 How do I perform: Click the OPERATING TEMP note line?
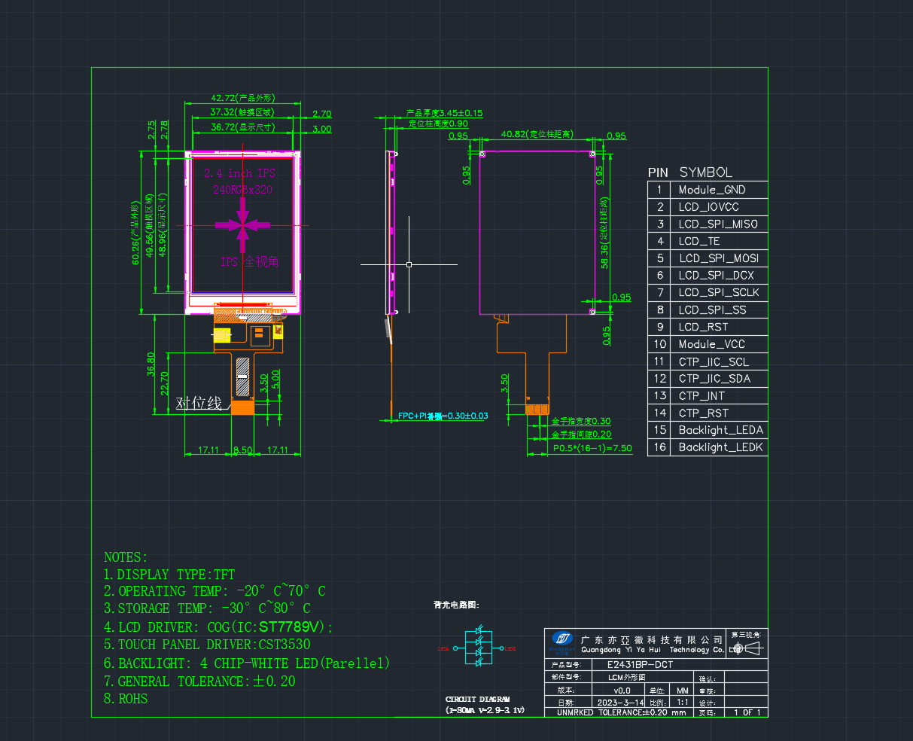click(215, 591)
